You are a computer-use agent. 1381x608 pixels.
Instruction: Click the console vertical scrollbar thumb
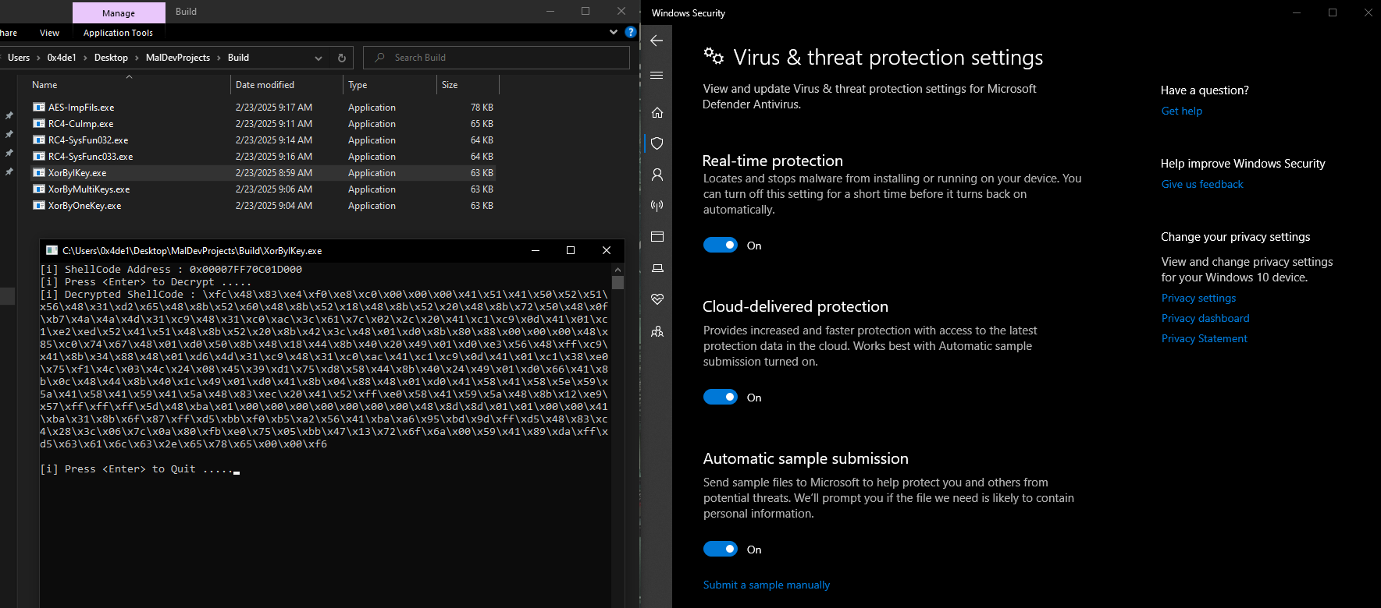tap(618, 282)
